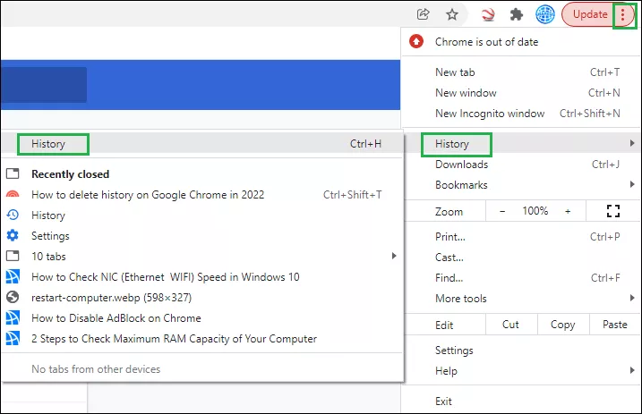This screenshot has height=414, width=642.
Task: Open History with Ctrl+H in submenu
Action: click(202, 143)
